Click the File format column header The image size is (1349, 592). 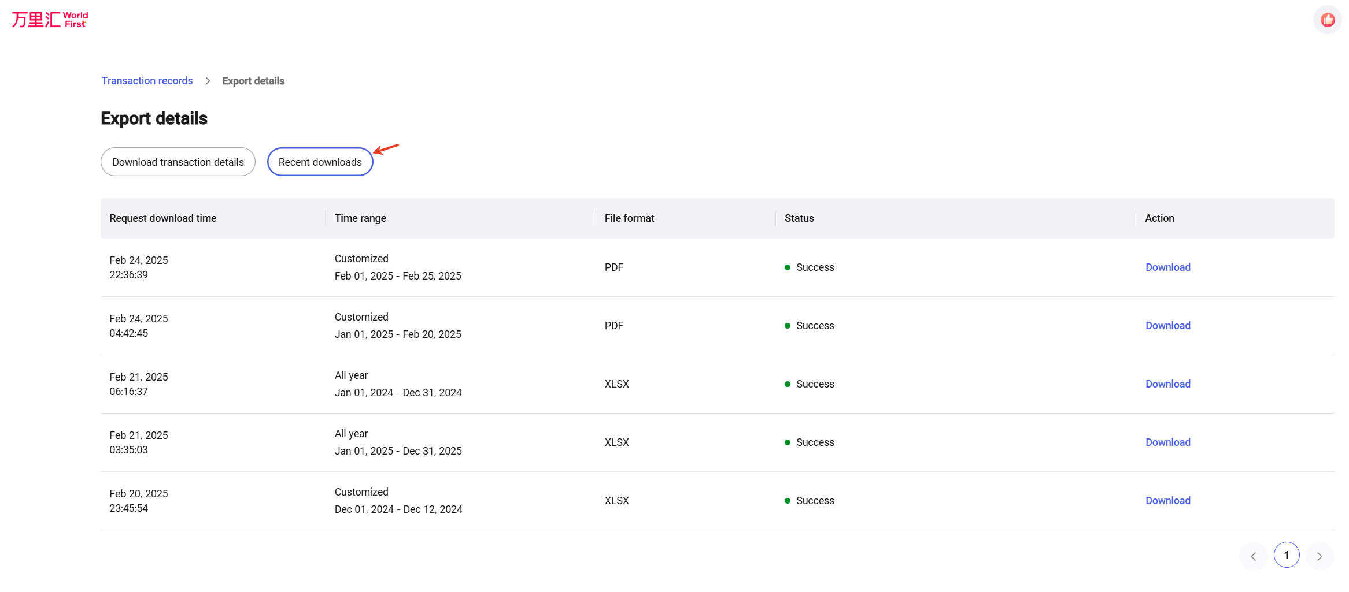[629, 218]
